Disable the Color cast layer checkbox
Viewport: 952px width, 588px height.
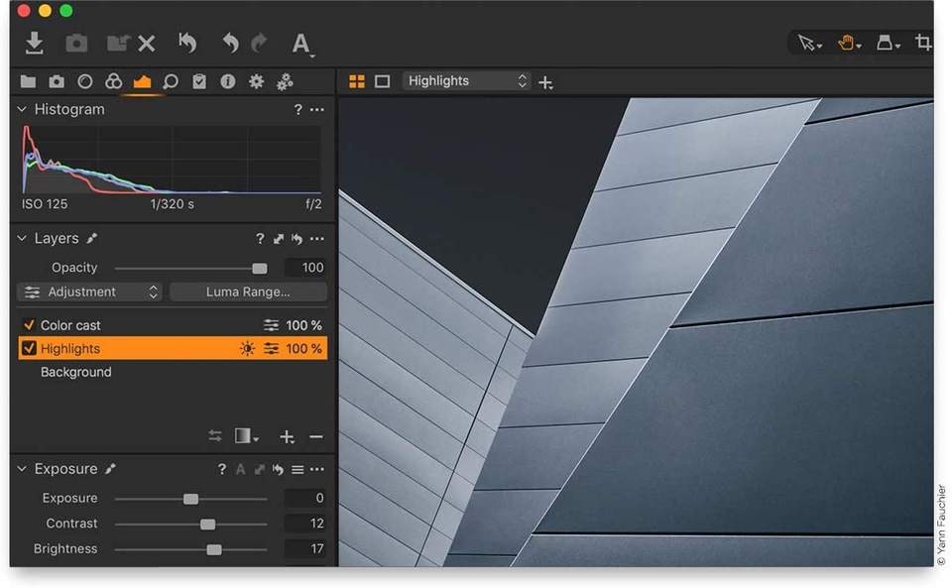(x=29, y=325)
